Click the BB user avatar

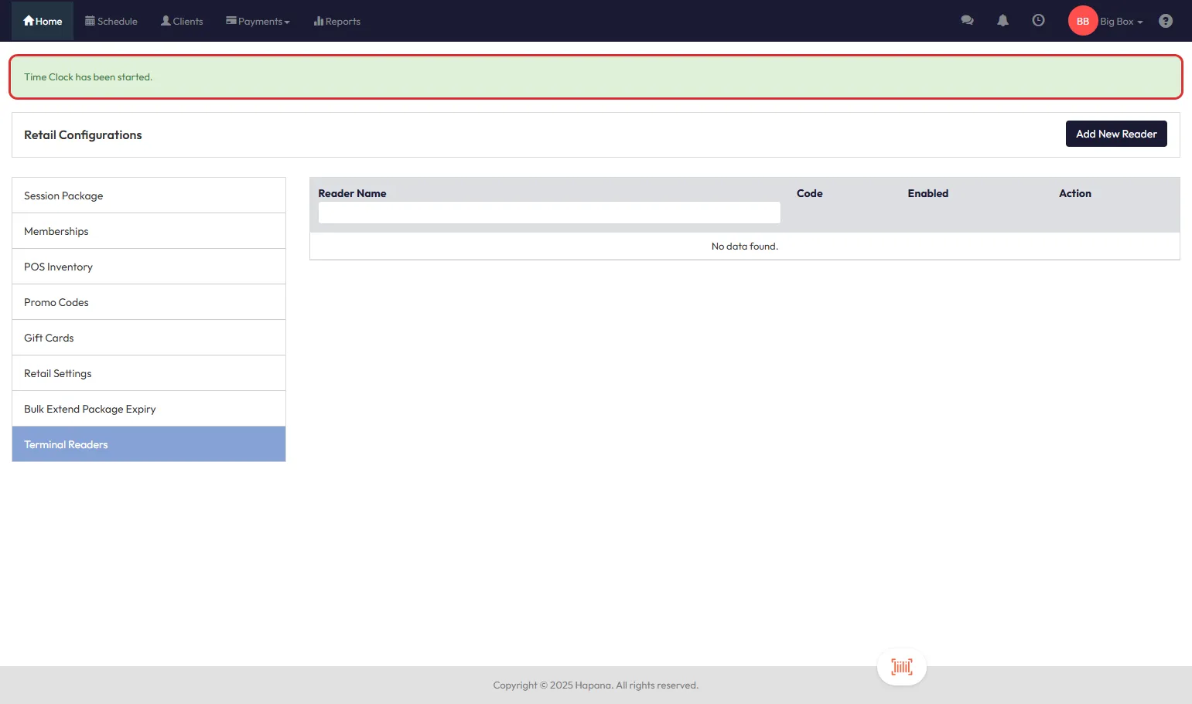point(1082,21)
